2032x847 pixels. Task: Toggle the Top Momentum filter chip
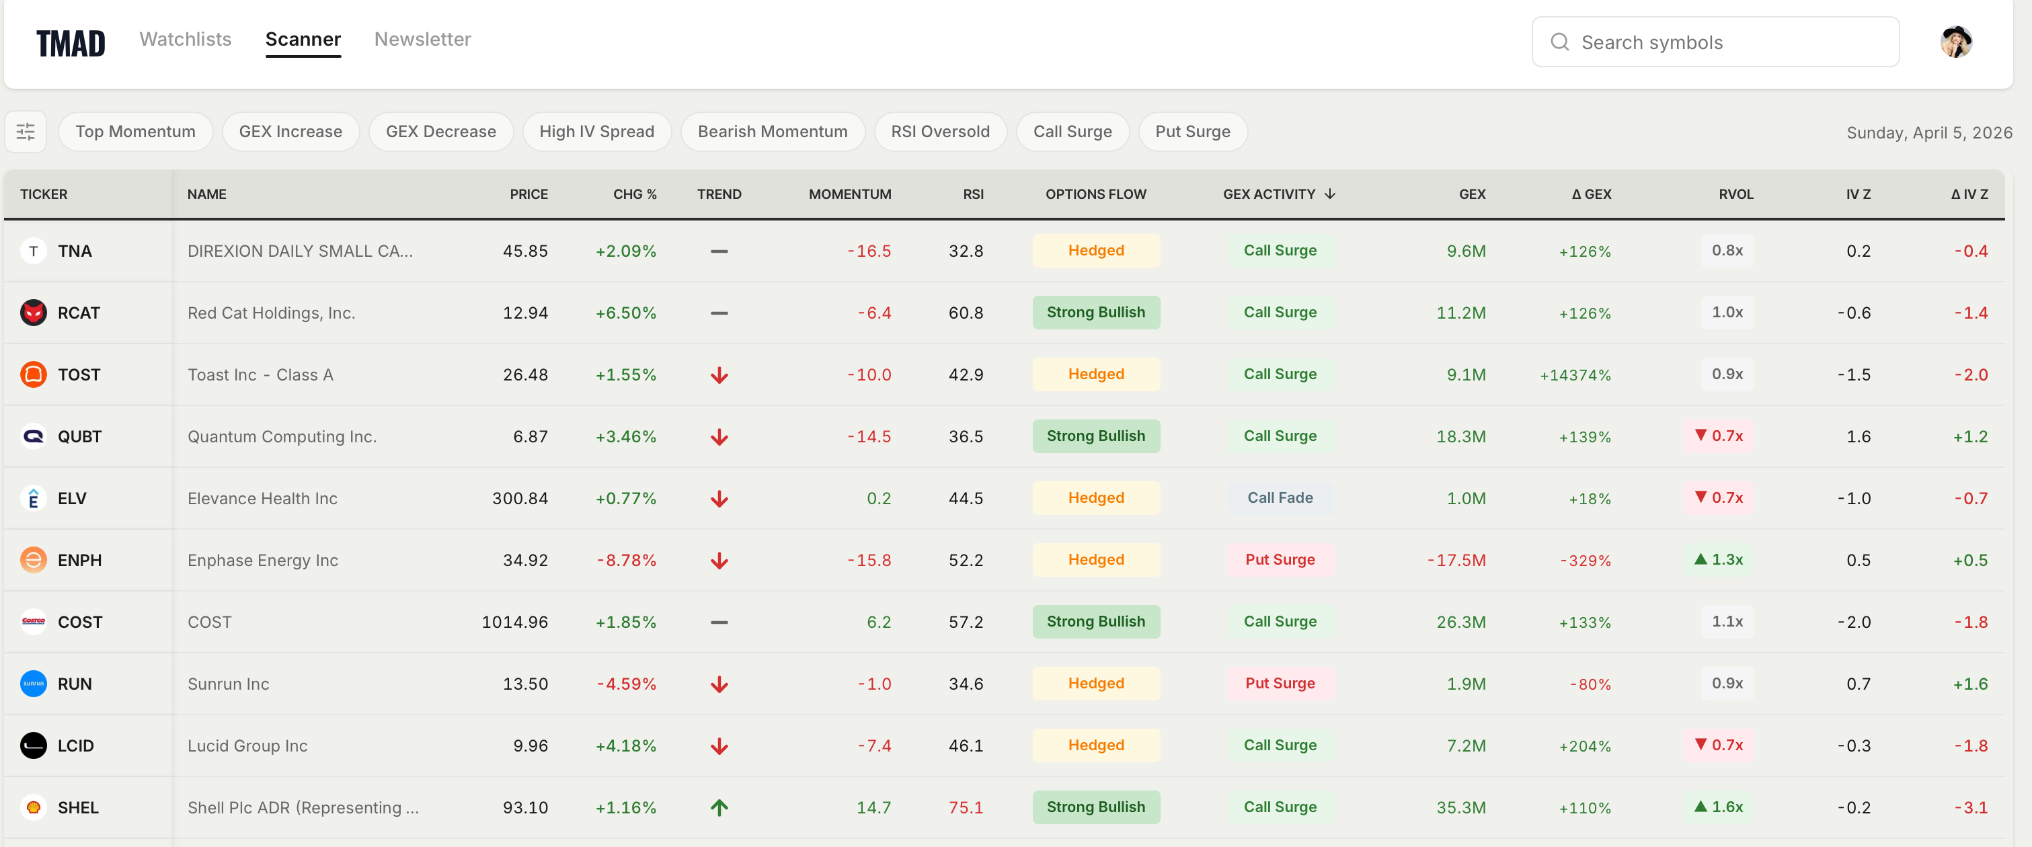[x=135, y=132]
